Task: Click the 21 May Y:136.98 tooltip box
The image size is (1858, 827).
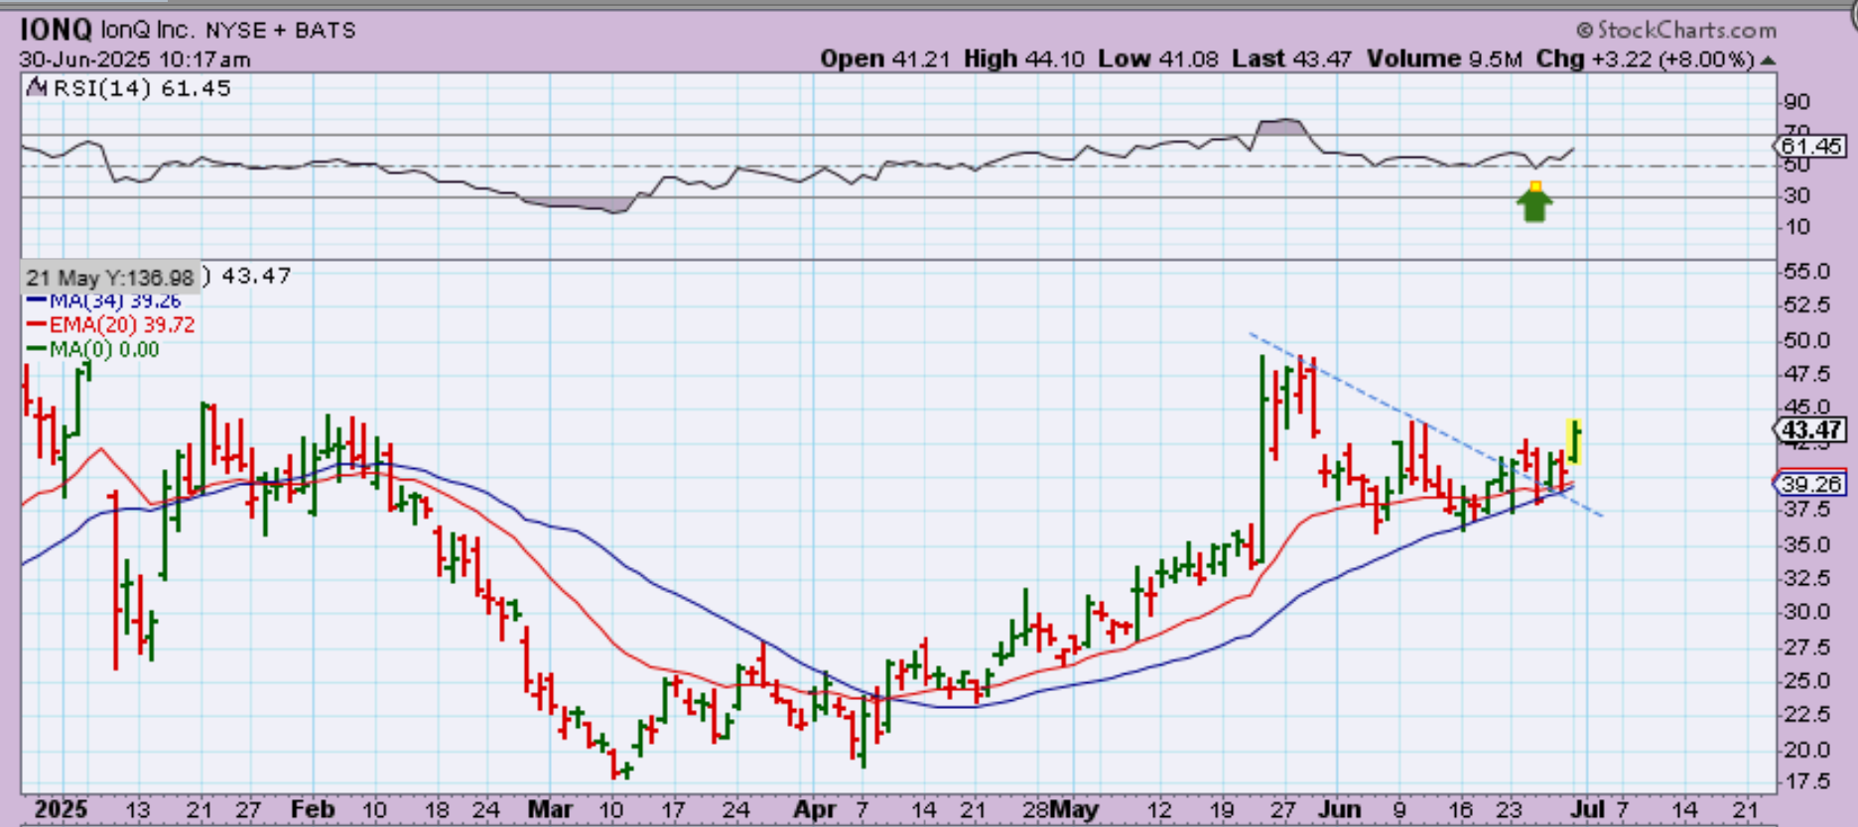Action: point(110,278)
